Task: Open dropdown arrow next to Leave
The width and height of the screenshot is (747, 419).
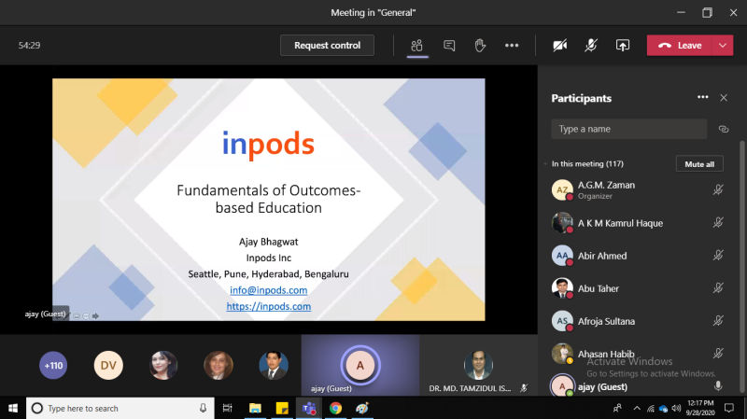Action: click(x=724, y=45)
